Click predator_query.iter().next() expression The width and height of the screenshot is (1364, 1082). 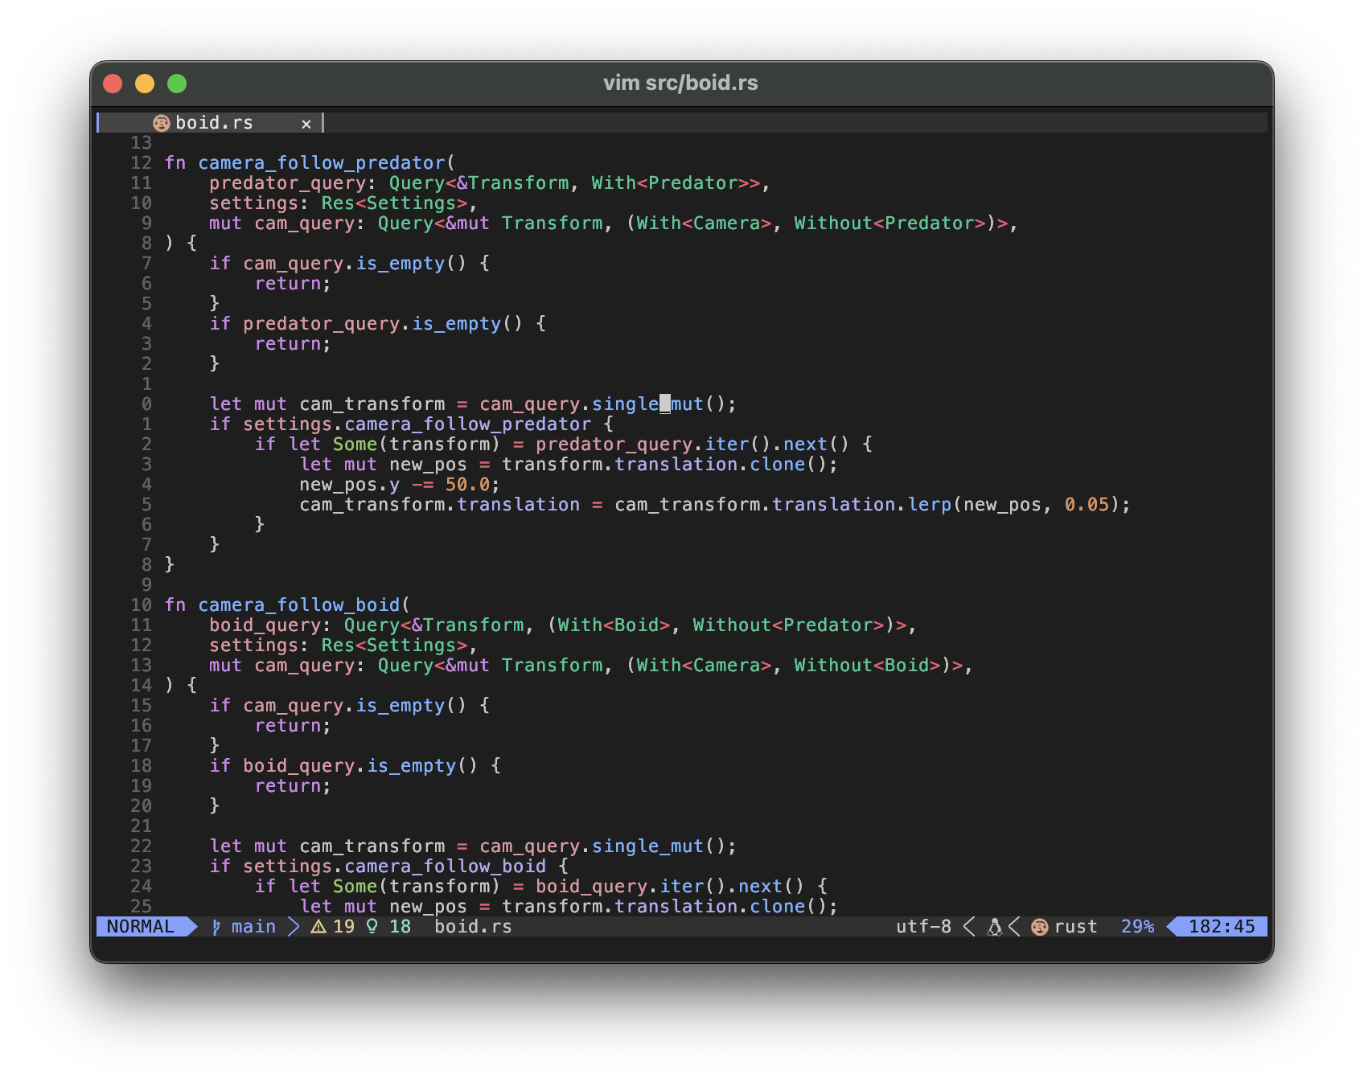[692, 445]
